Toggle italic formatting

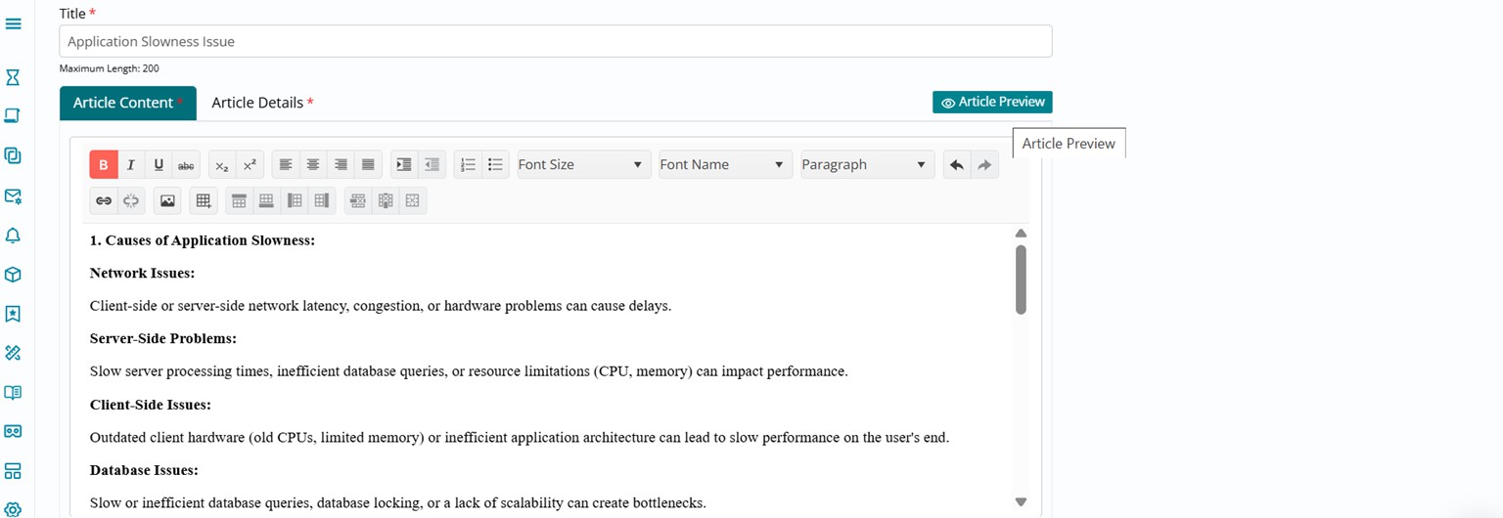pos(131,164)
